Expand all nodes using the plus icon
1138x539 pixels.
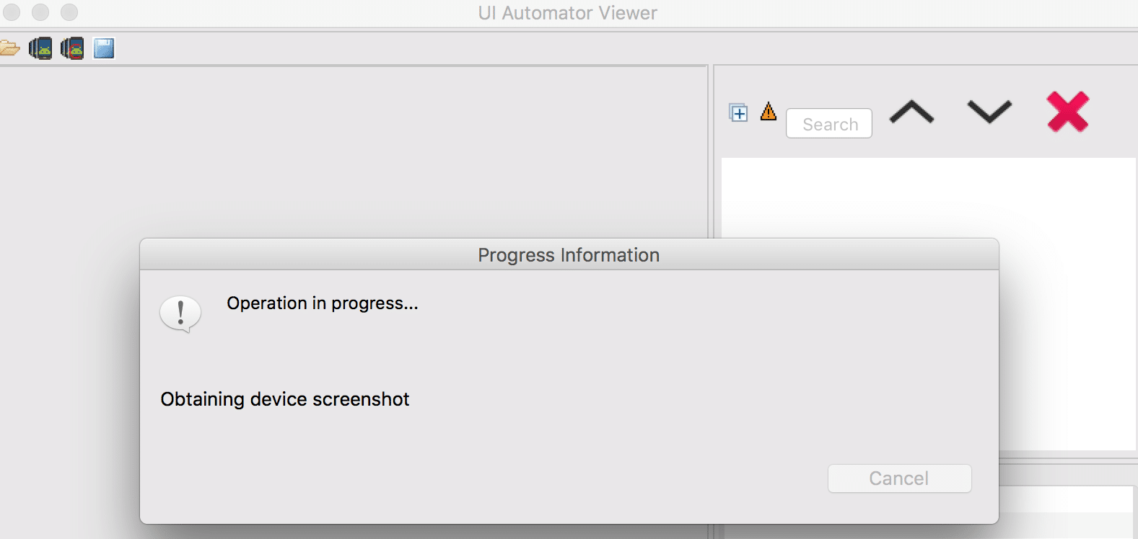pos(738,112)
